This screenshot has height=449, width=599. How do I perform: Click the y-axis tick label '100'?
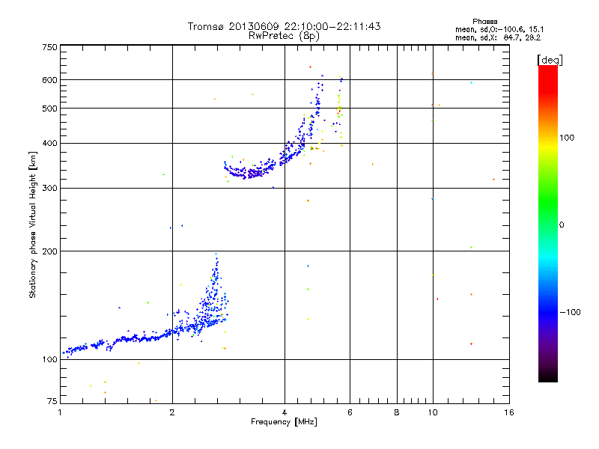[49, 359]
